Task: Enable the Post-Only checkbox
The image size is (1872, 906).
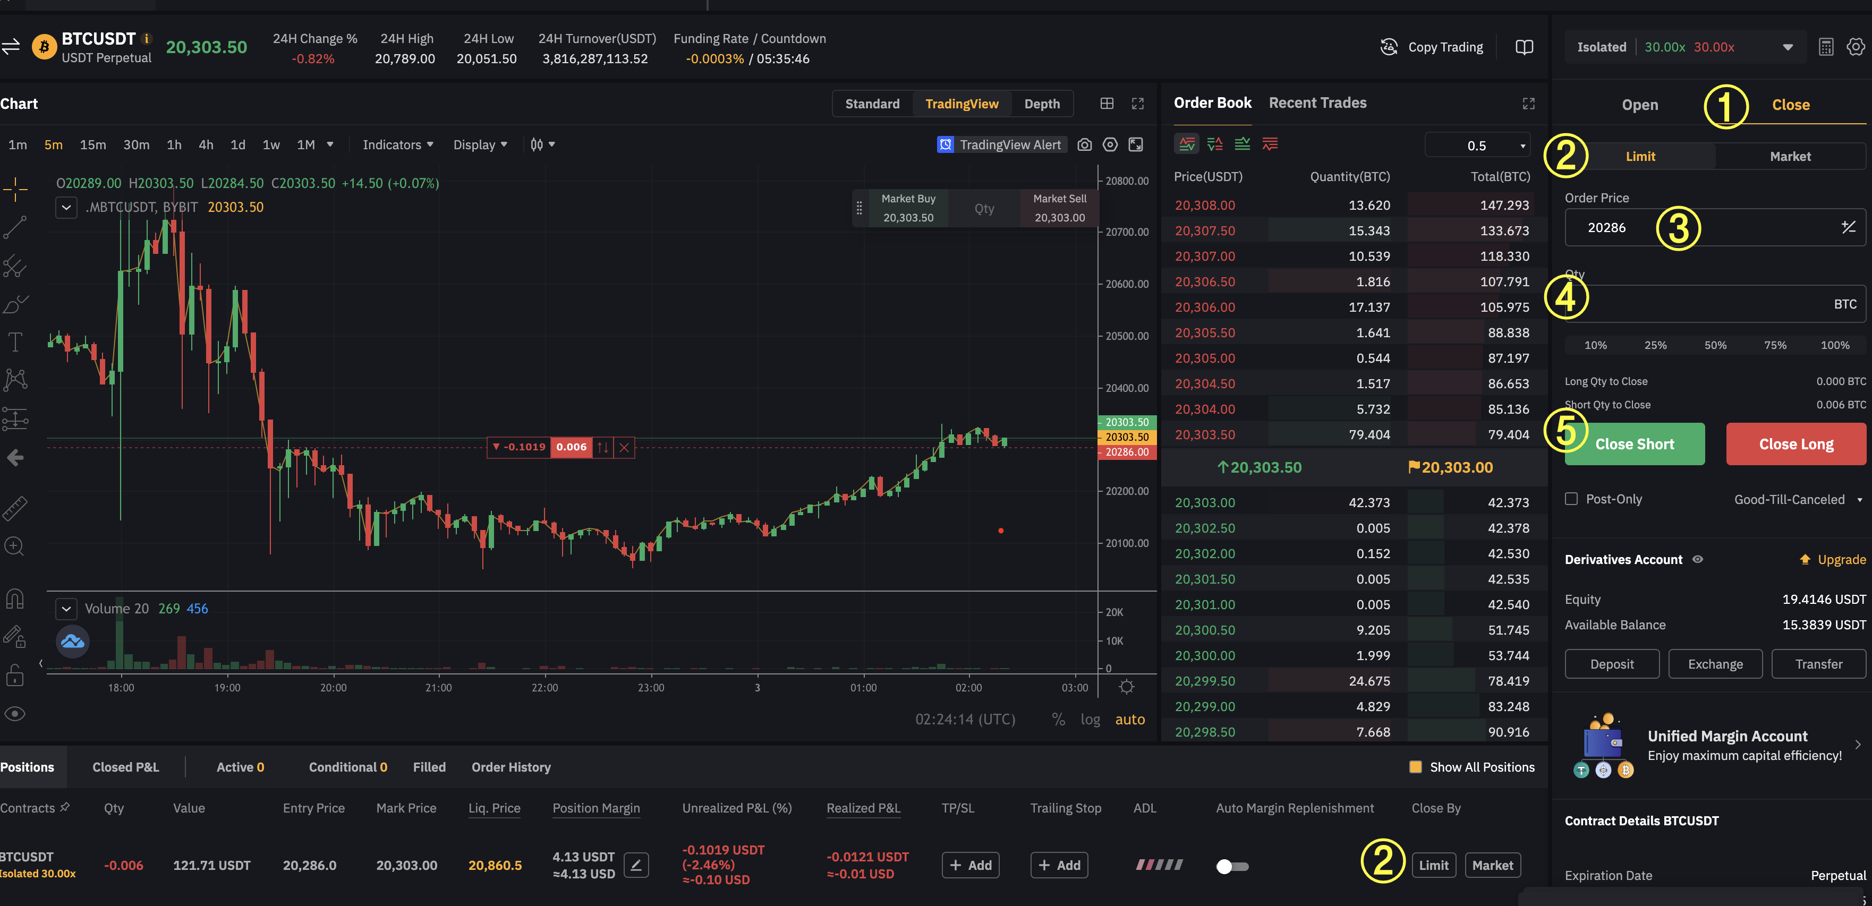Action: click(x=1571, y=499)
